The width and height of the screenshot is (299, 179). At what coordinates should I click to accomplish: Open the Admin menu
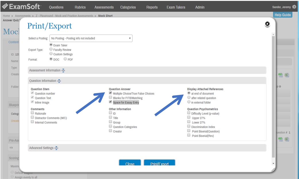pos(200,7)
